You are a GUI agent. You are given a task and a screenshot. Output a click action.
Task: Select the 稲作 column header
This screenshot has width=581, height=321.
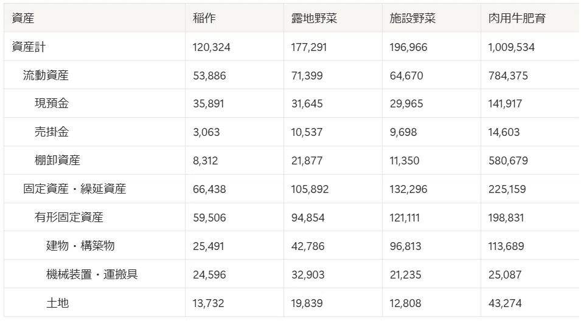click(x=204, y=18)
